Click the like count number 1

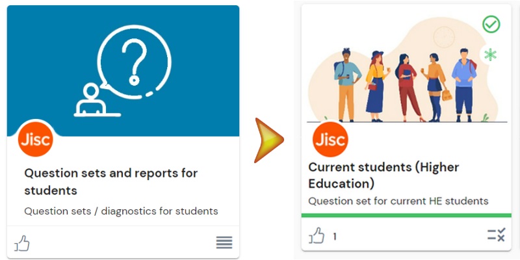(x=335, y=237)
